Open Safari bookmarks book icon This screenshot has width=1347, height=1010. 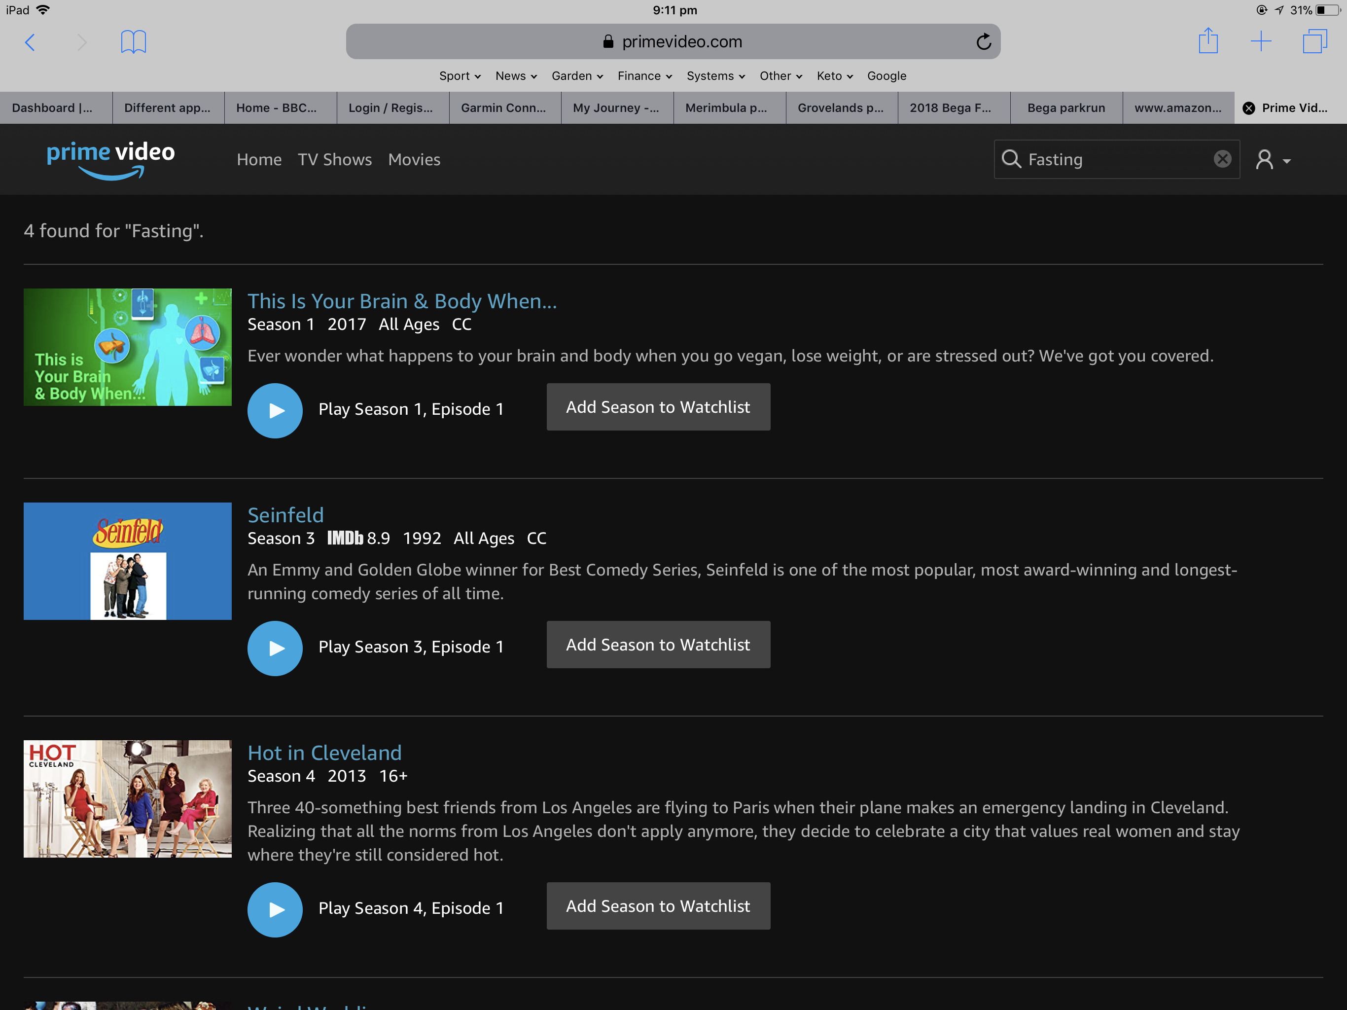coord(133,42)
